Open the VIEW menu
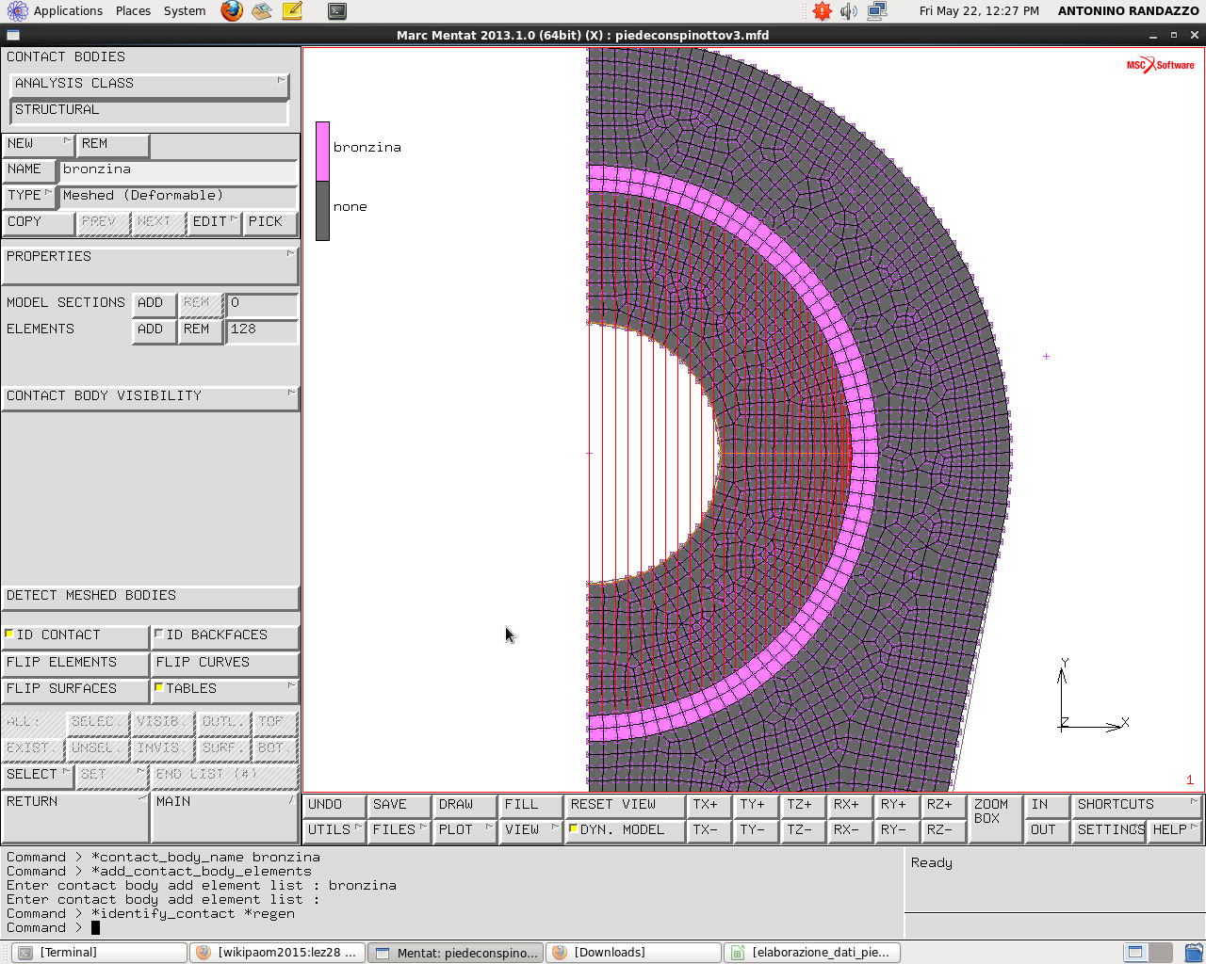 pyautogui.click(x=530, y=830)
